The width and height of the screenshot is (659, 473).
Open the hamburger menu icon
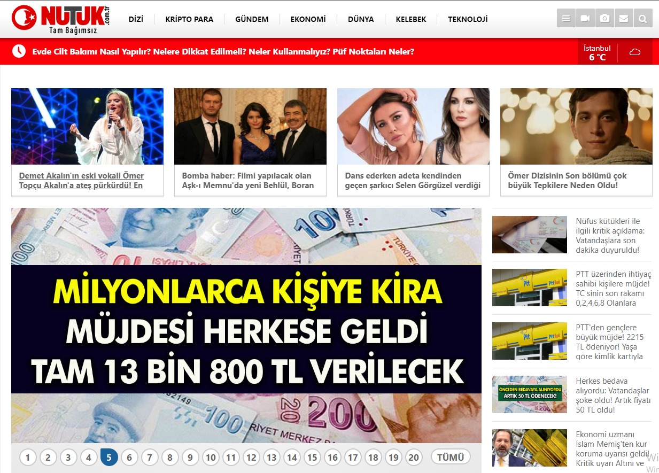coord(566,19)
